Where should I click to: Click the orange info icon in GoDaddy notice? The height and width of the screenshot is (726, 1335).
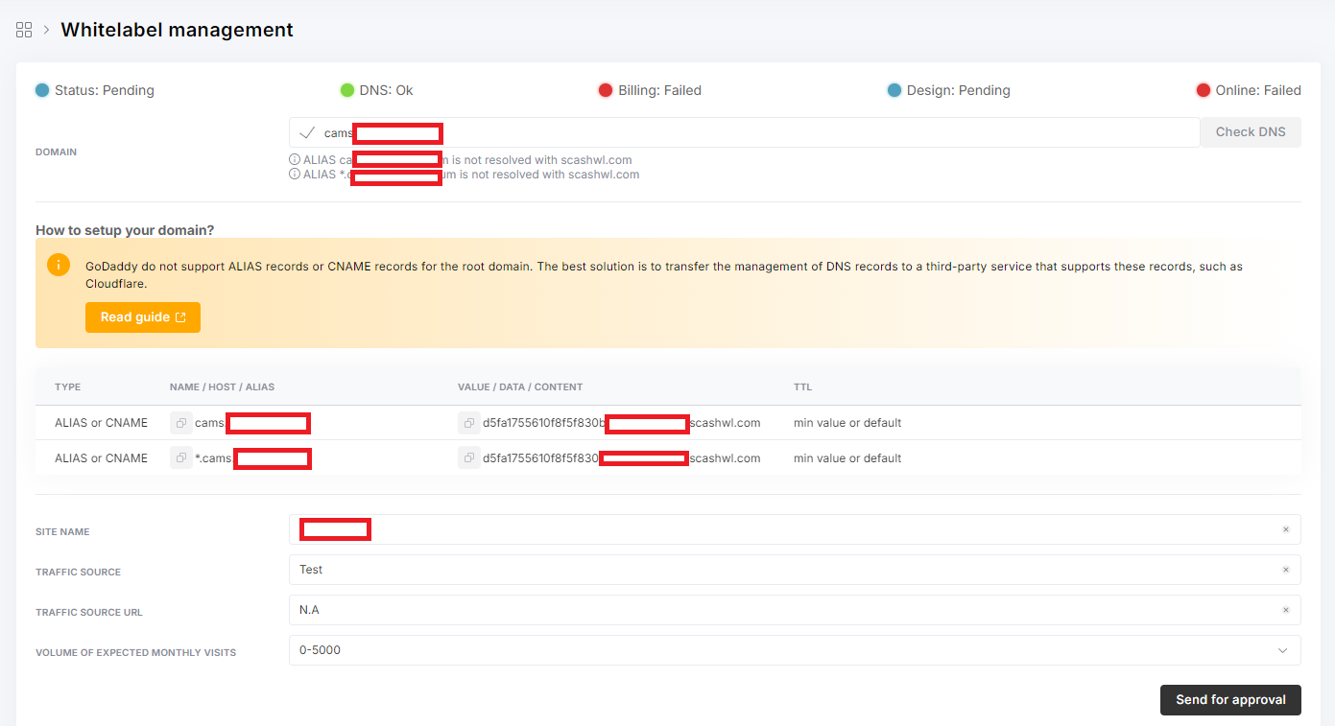point(59,266)
